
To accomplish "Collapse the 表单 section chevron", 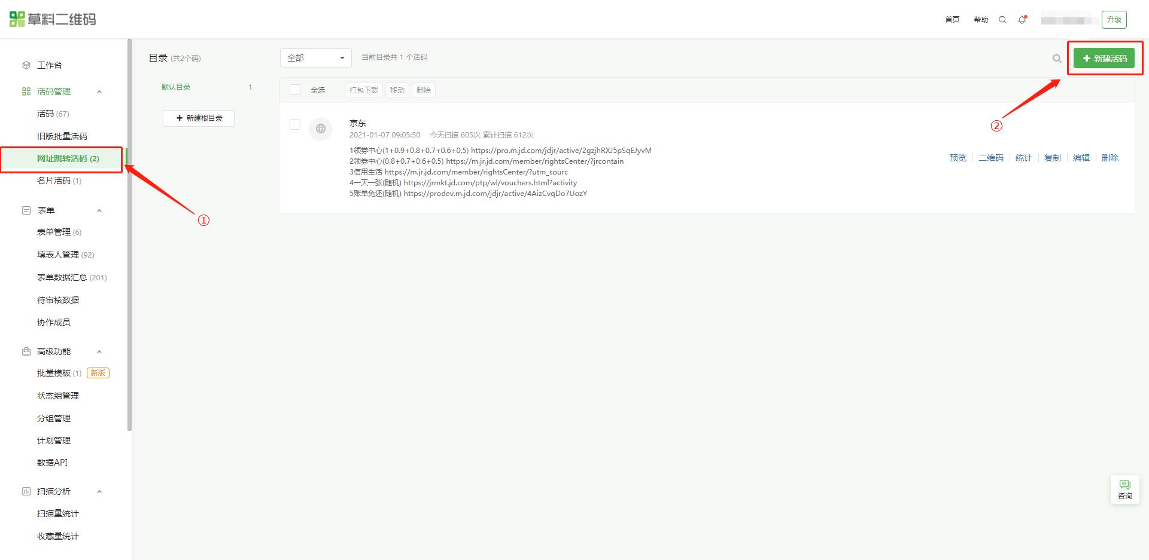I will 99,210.
